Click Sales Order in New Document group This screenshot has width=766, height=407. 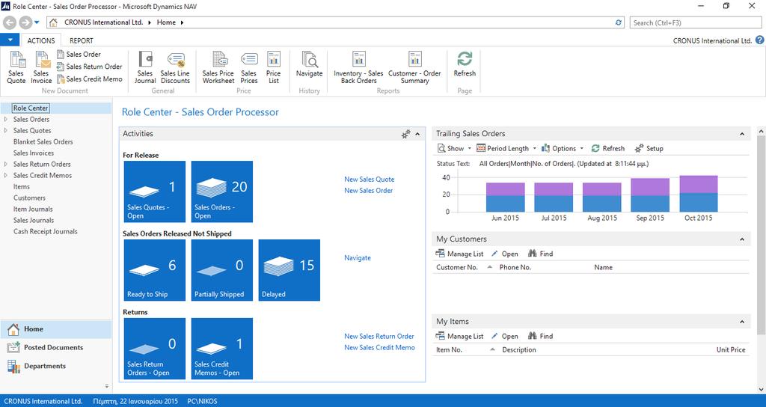79,54
